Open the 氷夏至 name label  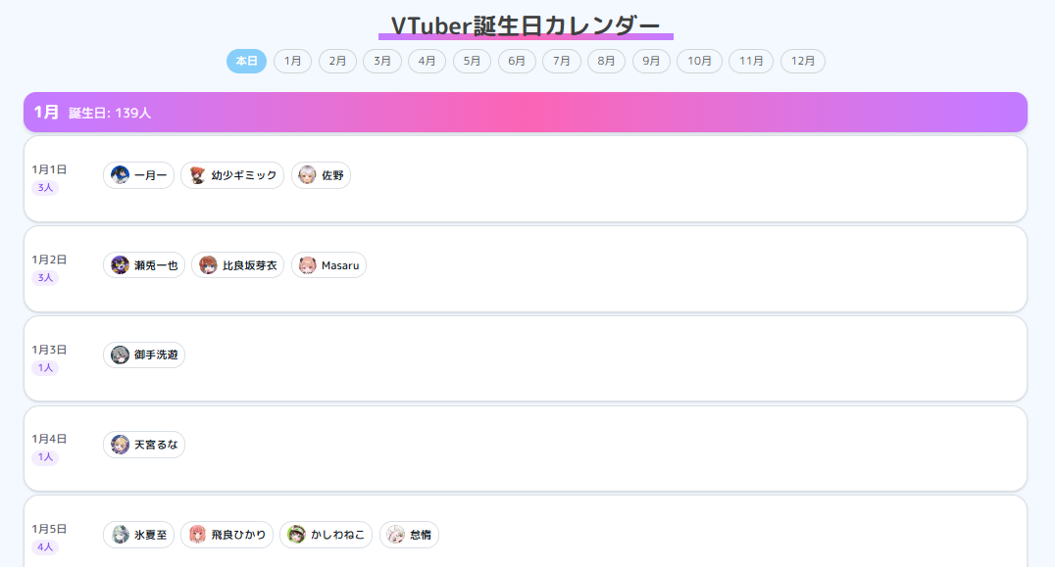151,535
